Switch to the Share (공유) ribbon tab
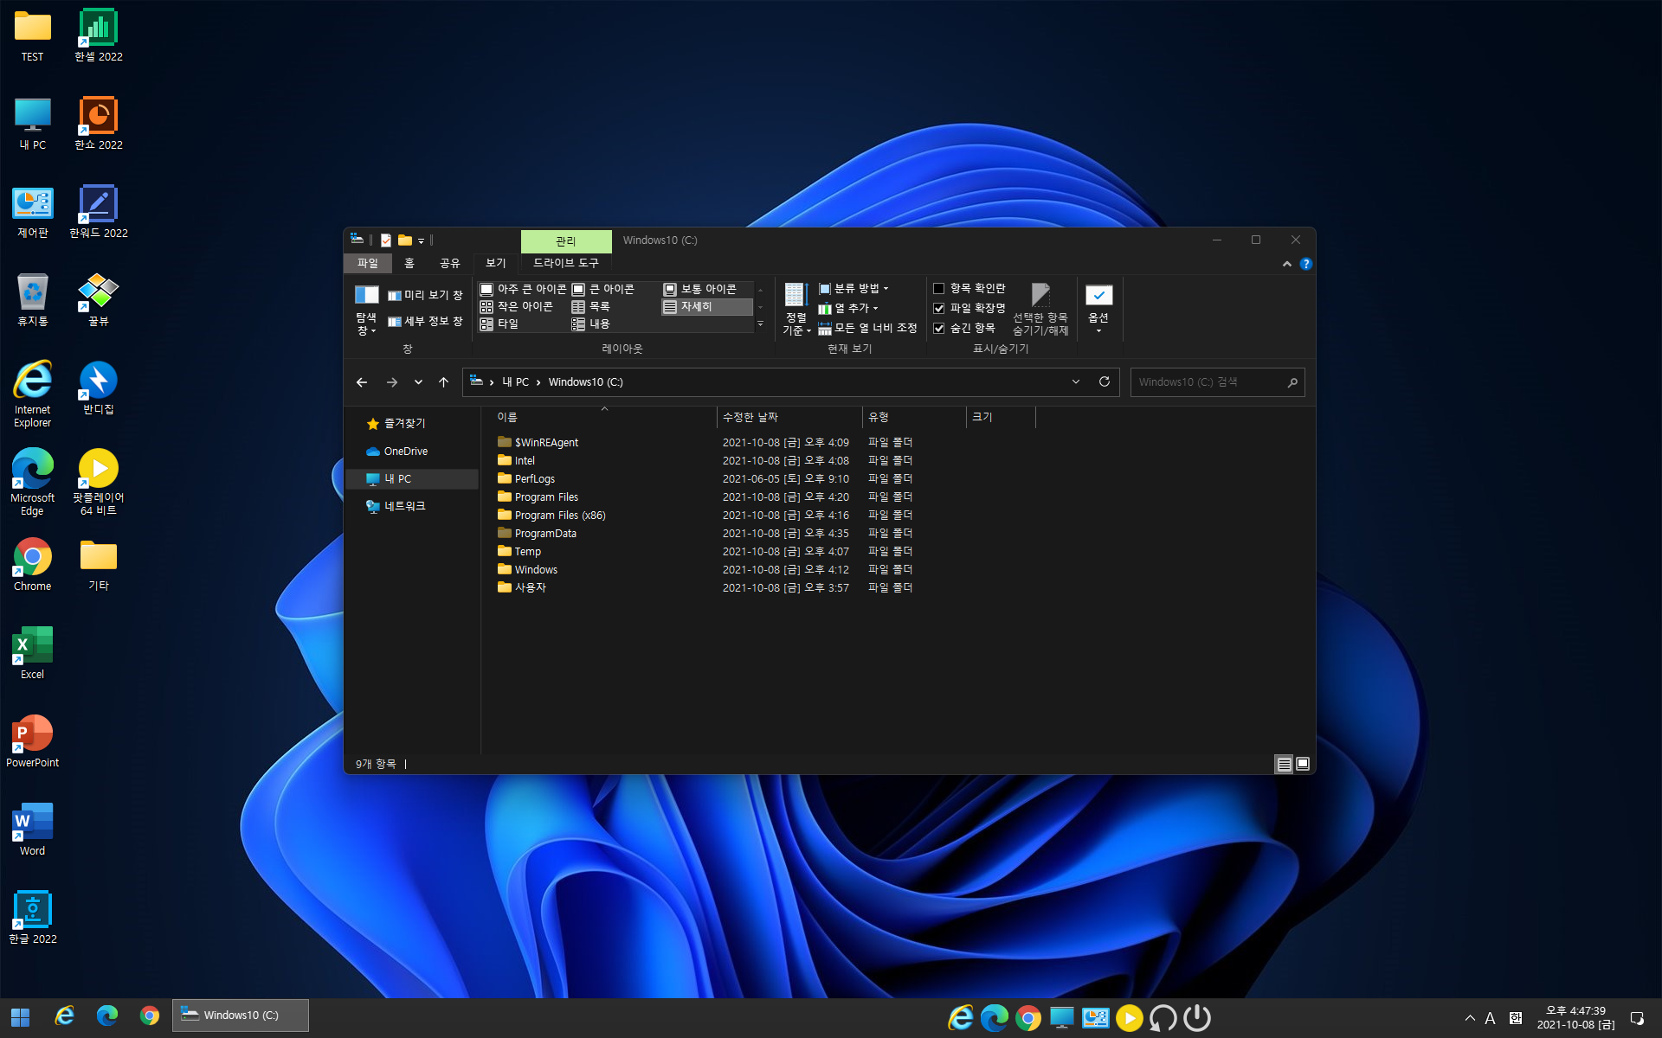The image size is (1662, 1038). (x=450, y=263)
